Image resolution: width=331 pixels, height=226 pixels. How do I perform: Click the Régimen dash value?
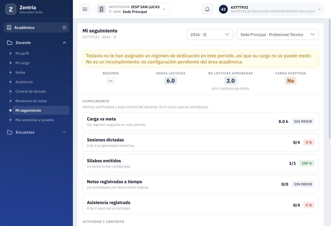(111, 81)
